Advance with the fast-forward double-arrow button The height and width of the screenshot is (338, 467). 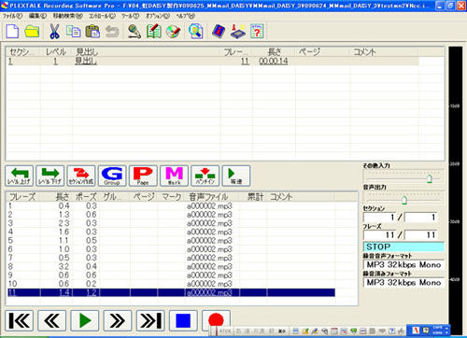(118, 320)
